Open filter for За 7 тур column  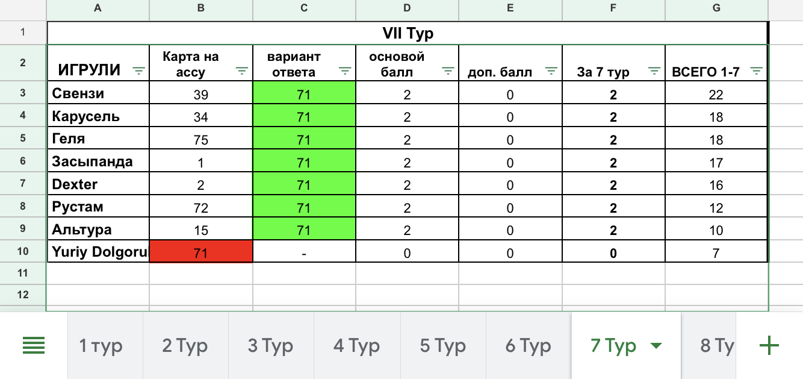[x=654, y=72]
